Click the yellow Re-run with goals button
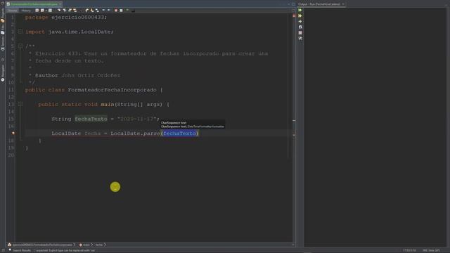The width and height of the screenshot is (450, 253). 300,15
